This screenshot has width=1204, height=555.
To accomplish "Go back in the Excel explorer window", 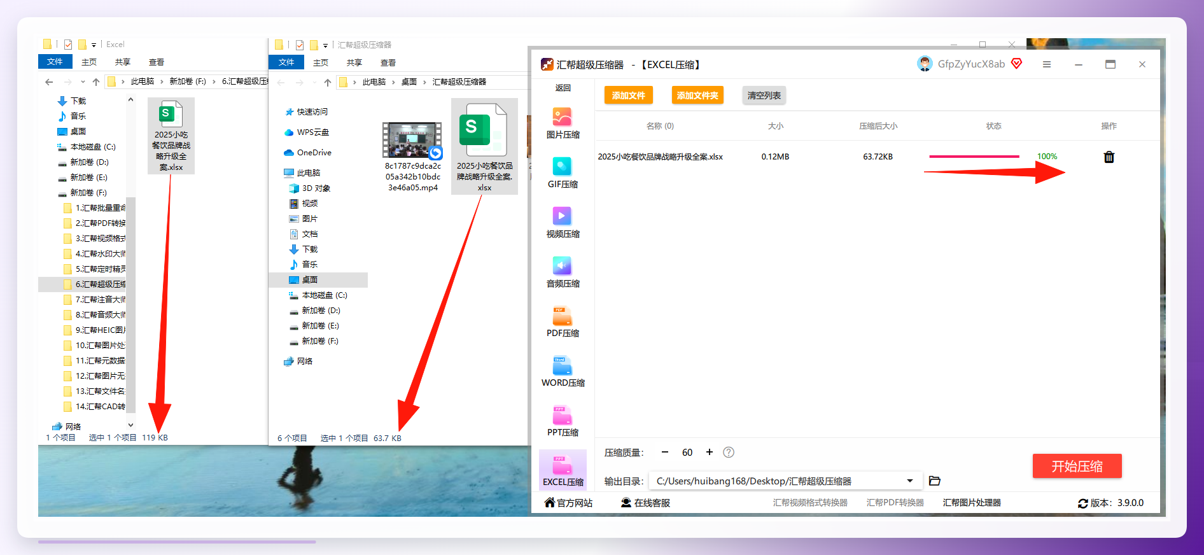I will click(49, 82).
